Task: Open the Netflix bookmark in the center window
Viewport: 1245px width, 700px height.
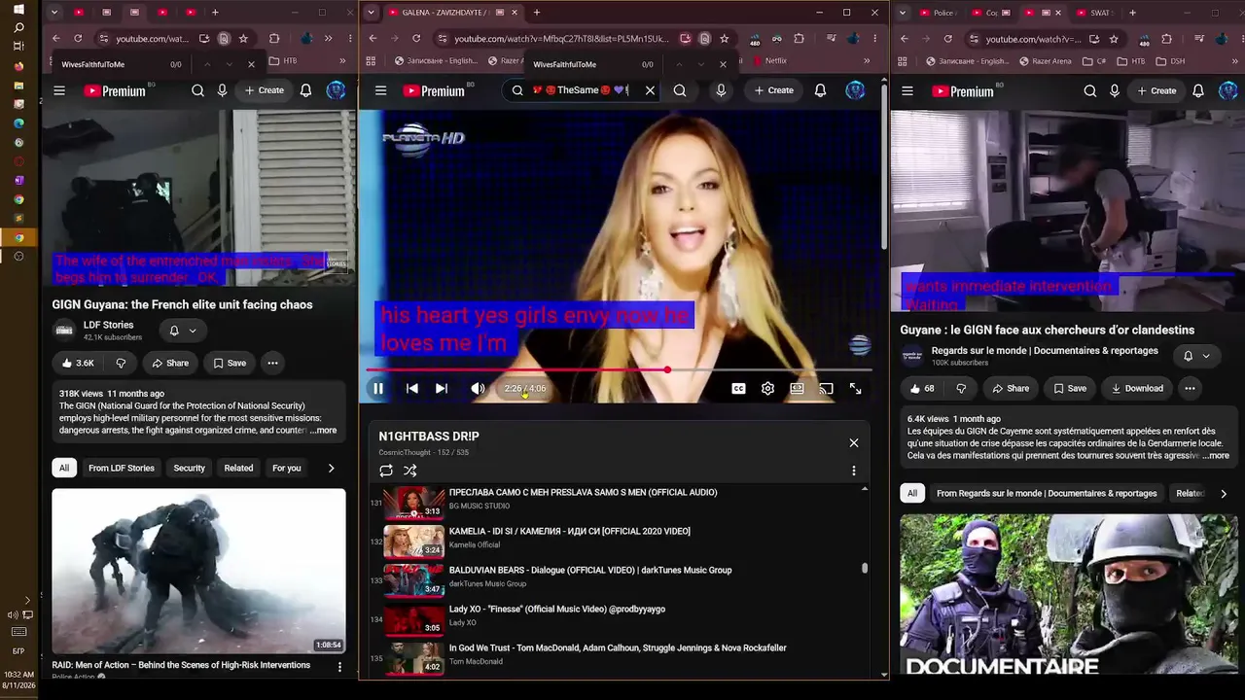Action: click(768, 61)
